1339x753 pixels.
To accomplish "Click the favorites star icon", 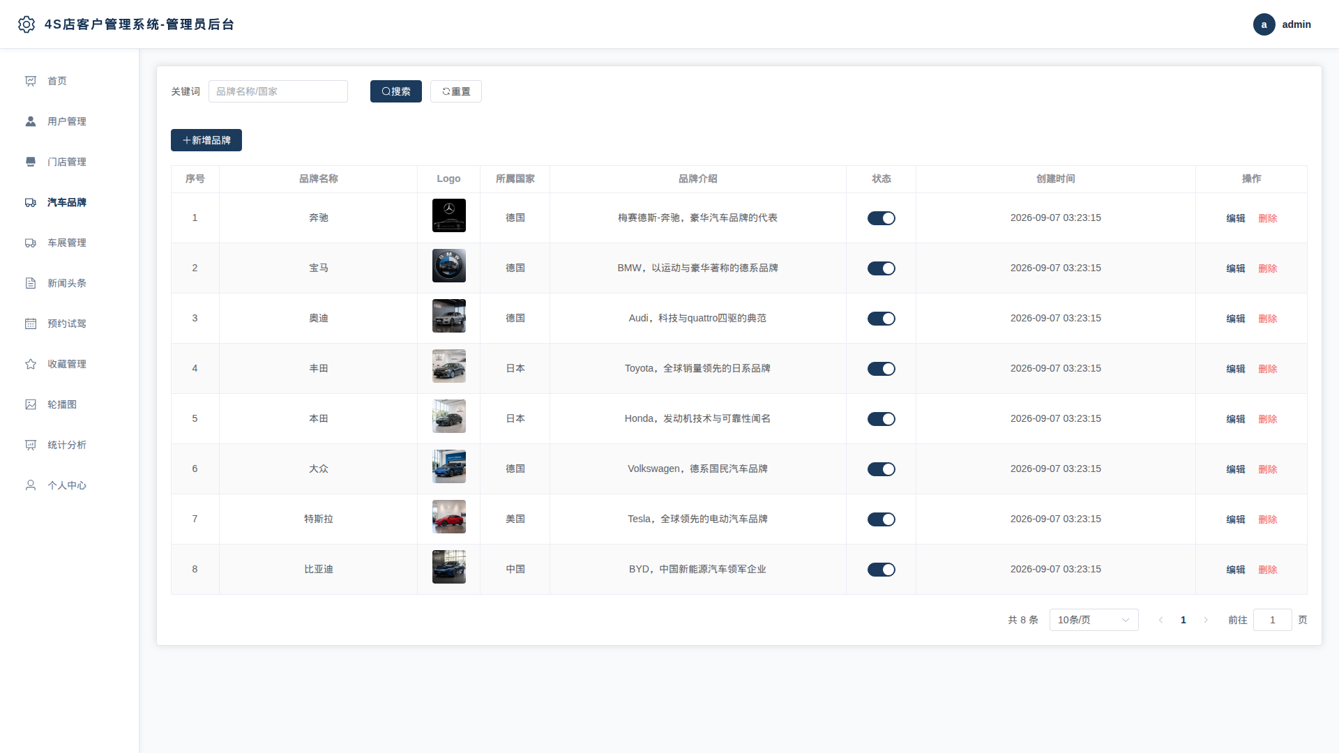I will 31,364.
